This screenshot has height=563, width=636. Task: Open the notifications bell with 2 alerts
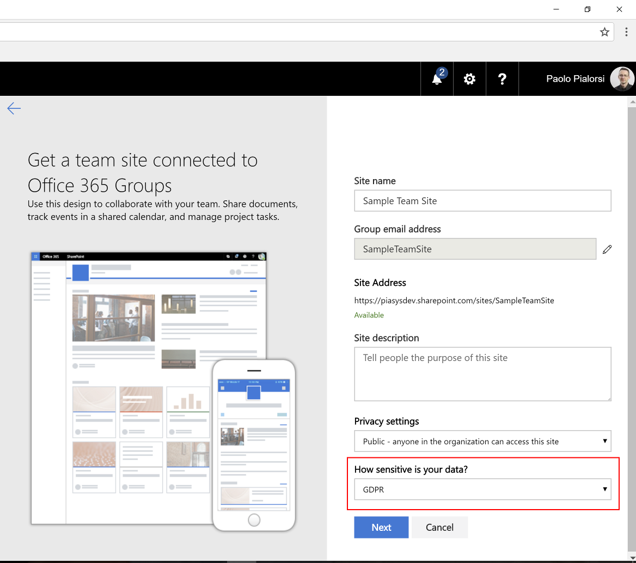click(436, 79)
